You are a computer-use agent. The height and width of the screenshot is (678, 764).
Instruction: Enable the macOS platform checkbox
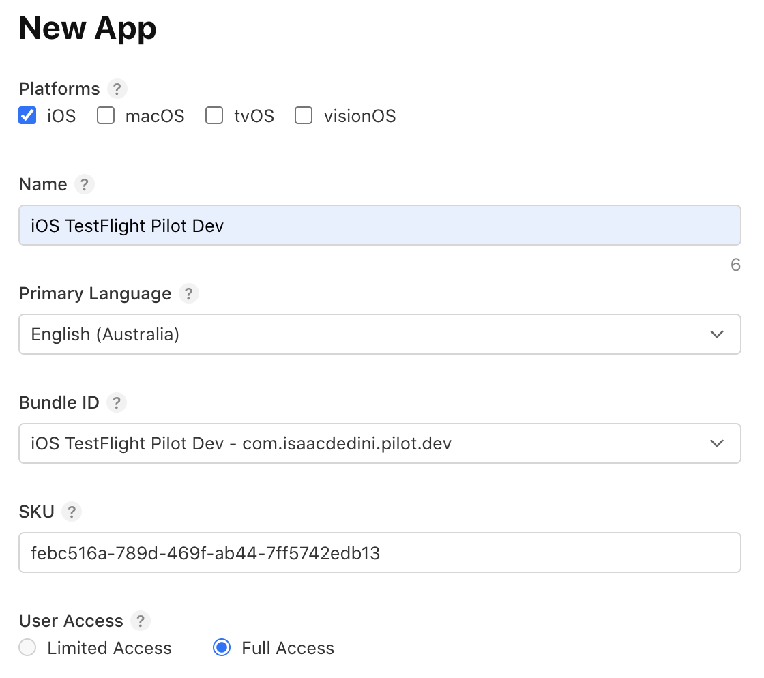point(106,116)
